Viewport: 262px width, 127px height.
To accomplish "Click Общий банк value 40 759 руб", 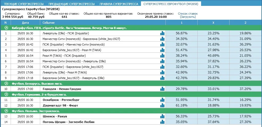I will 36,17.
